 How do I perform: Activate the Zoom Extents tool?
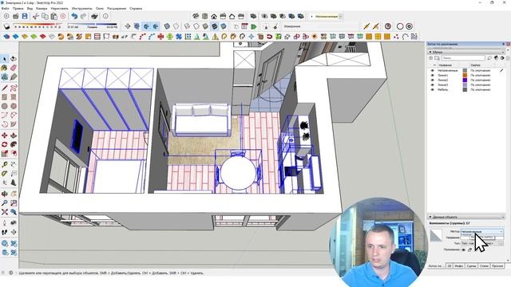coord(4,212)
